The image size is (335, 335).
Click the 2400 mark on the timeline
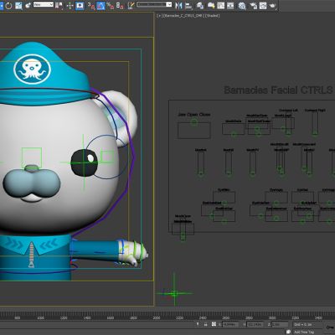[x=203, y=318]
